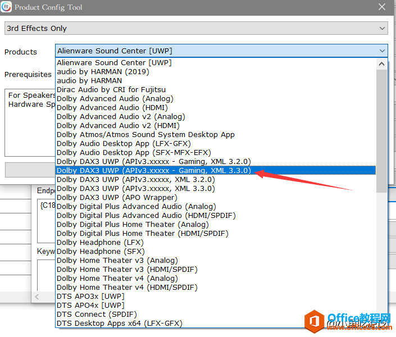Screen dimensions: 396x337
Task: Select DTS Desktop Apps x64 (LFX-GFX)
Action: (216, 324)
